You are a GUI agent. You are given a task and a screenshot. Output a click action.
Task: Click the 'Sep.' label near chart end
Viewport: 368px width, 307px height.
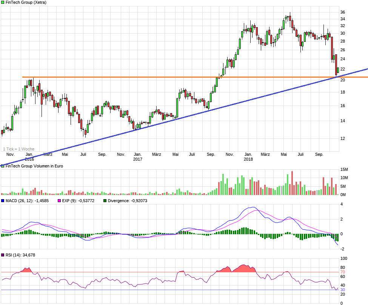click(319, 154)
